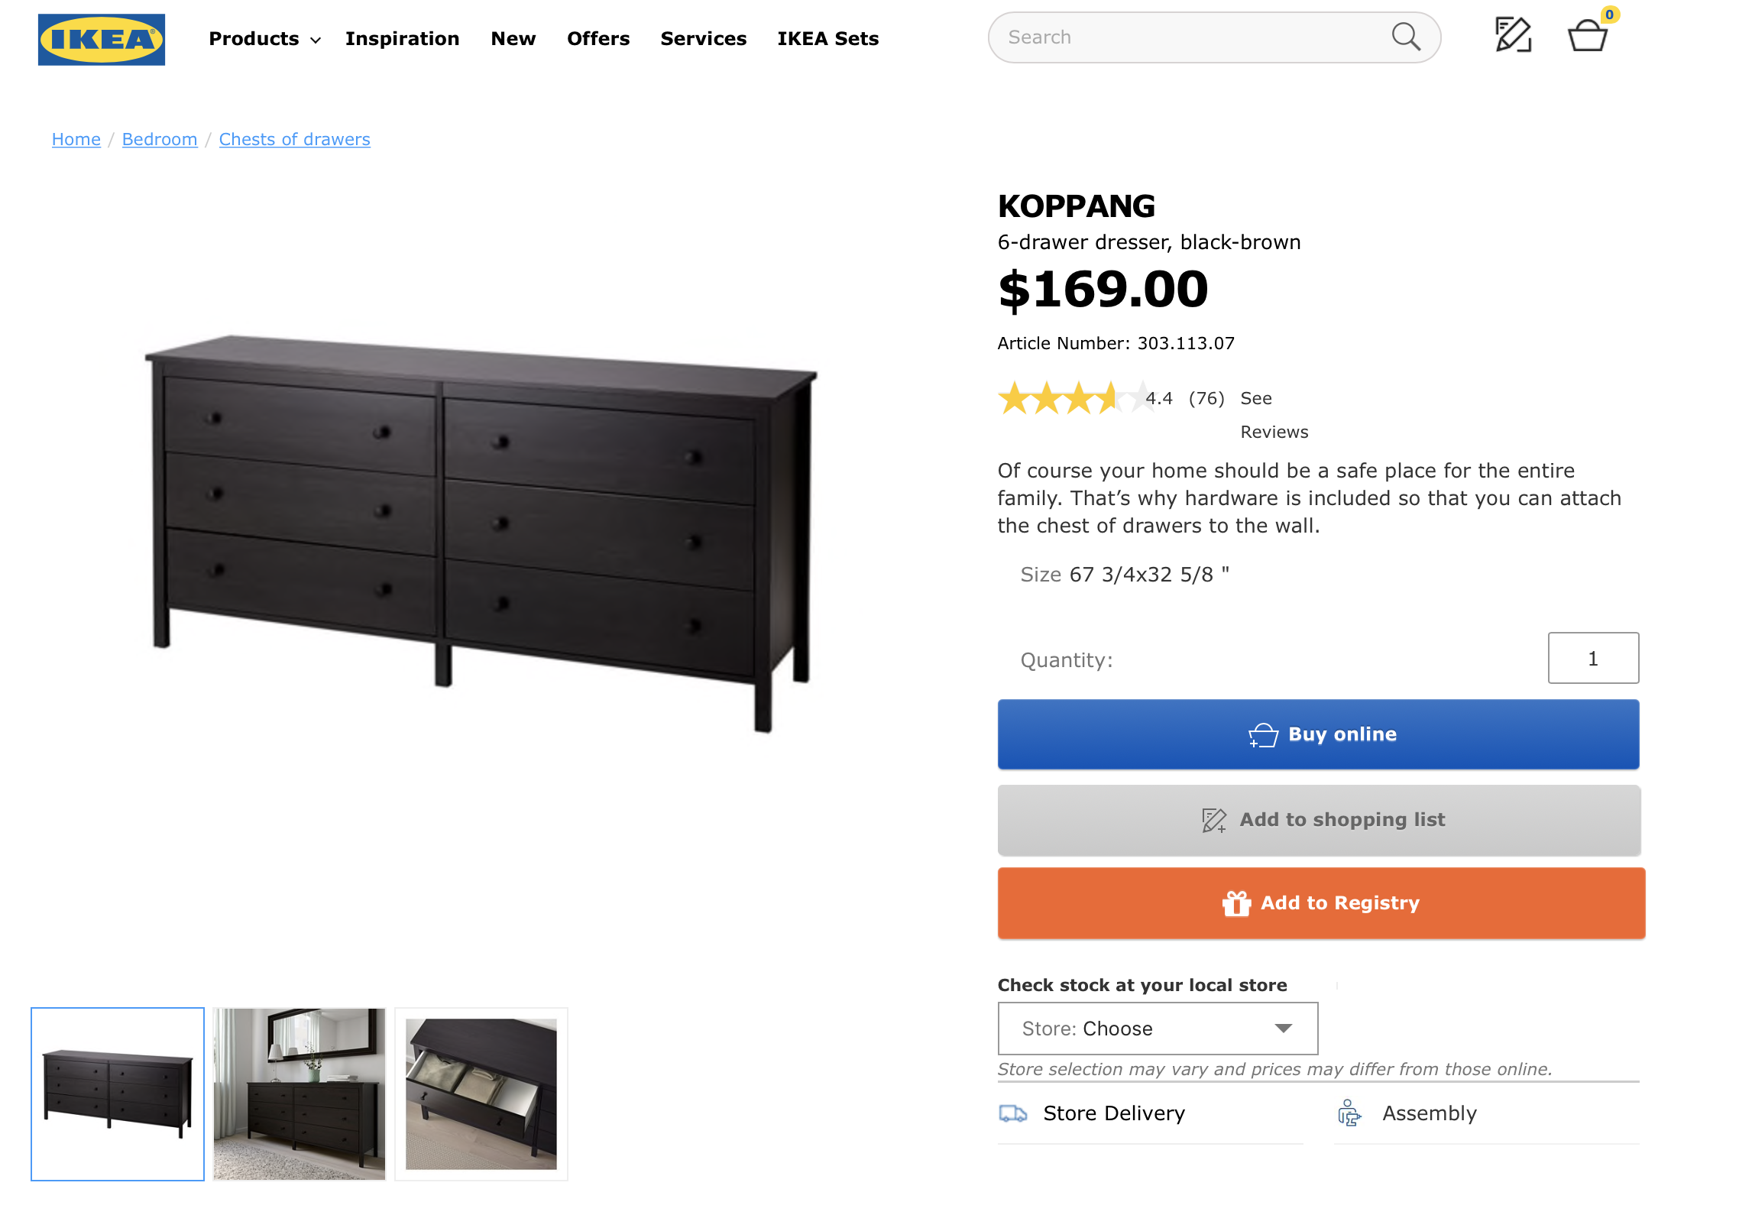Click the Assembly service icon
The height and width of the screenshot is (1215, 1739).
[1349, 1113]
